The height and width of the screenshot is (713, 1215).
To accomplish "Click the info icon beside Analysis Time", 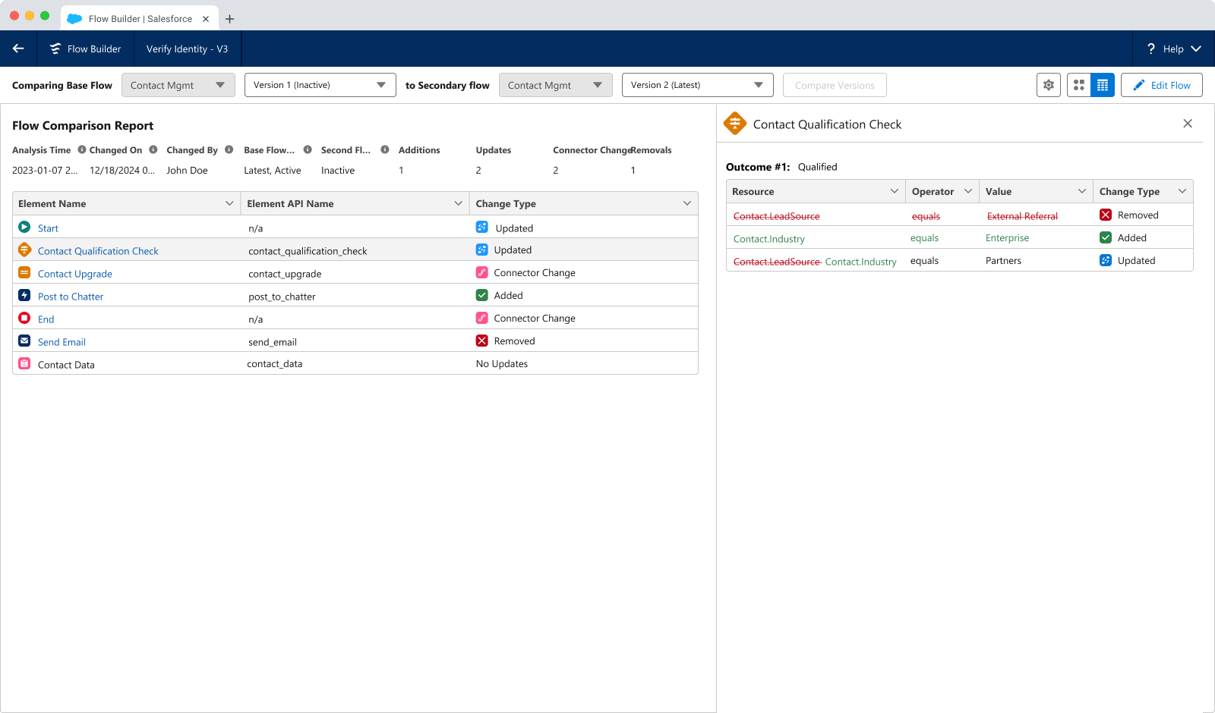I will (x=82, y=149).
